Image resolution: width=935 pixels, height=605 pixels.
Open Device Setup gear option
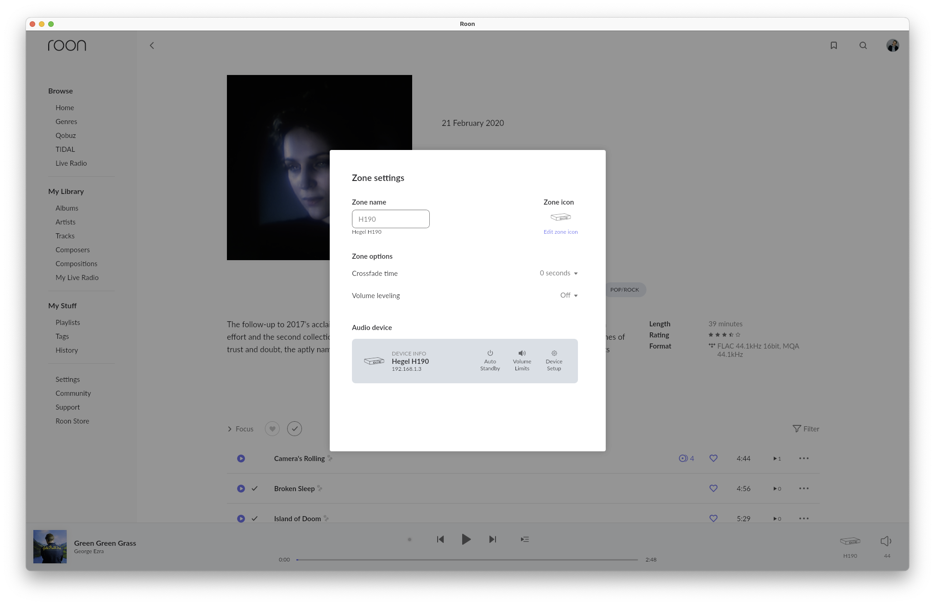pyautogui.click(x=554, y=361)
